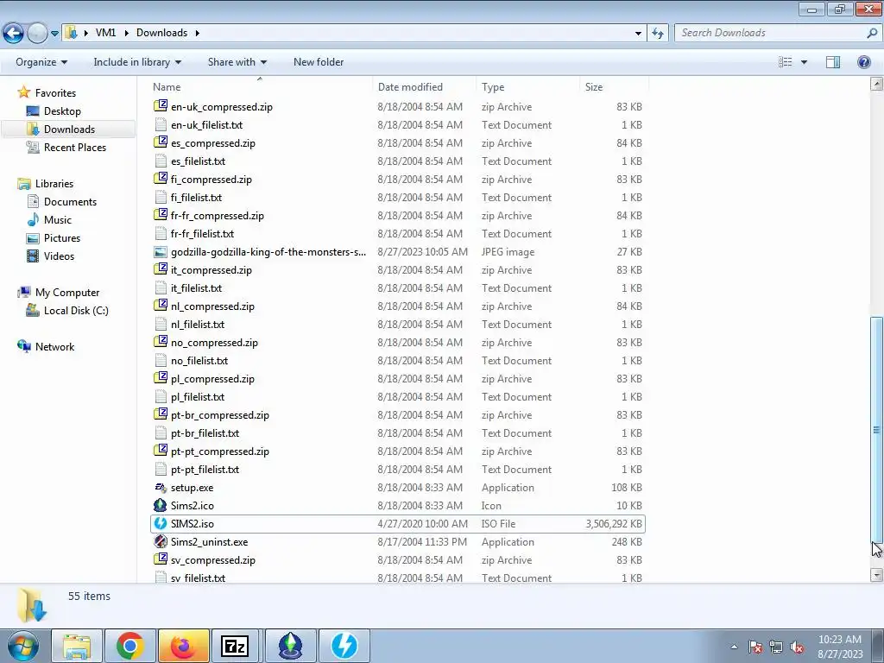884x663 pixels.
Task: Open Windows Explorer from the taskbar
Action: [x=77, y=646]
